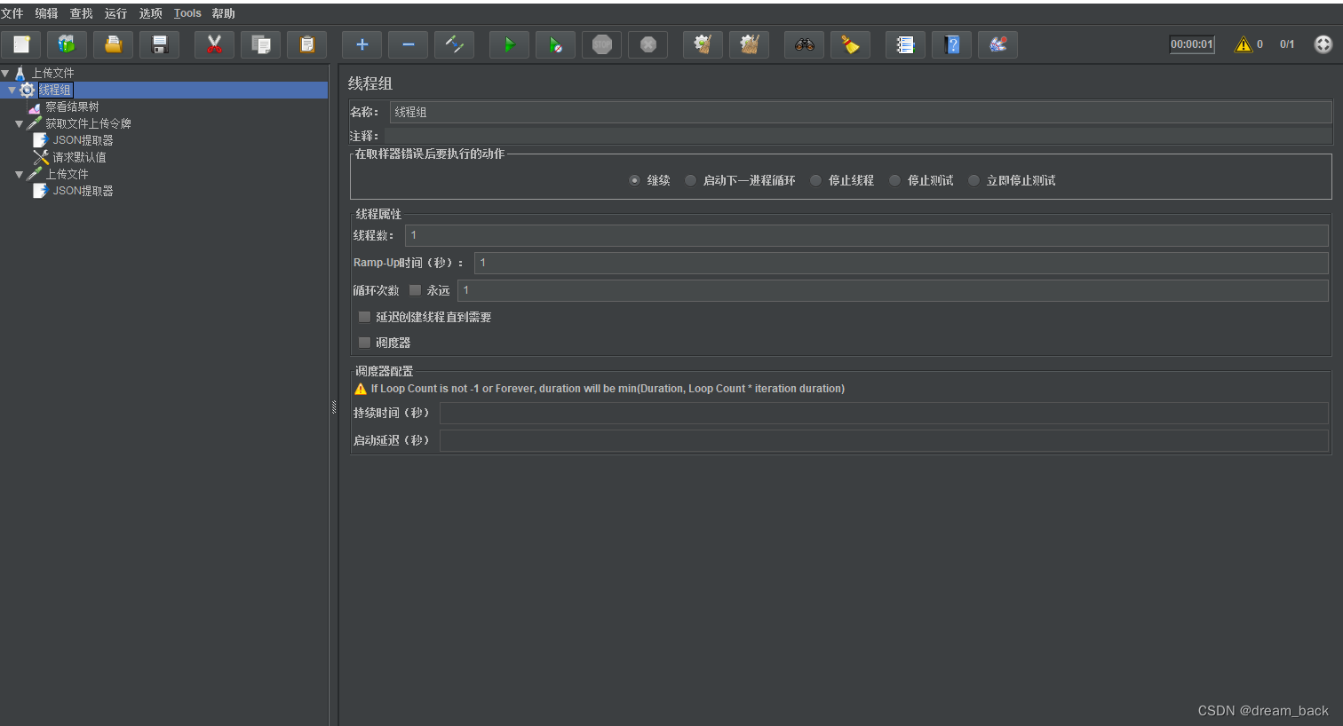
Task: Open the 查找 menu
Action: 81,13
